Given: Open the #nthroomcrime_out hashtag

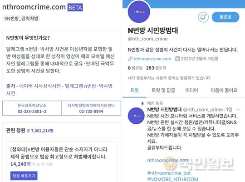Looking at the screenshot, I should click(x=169, y=173).
